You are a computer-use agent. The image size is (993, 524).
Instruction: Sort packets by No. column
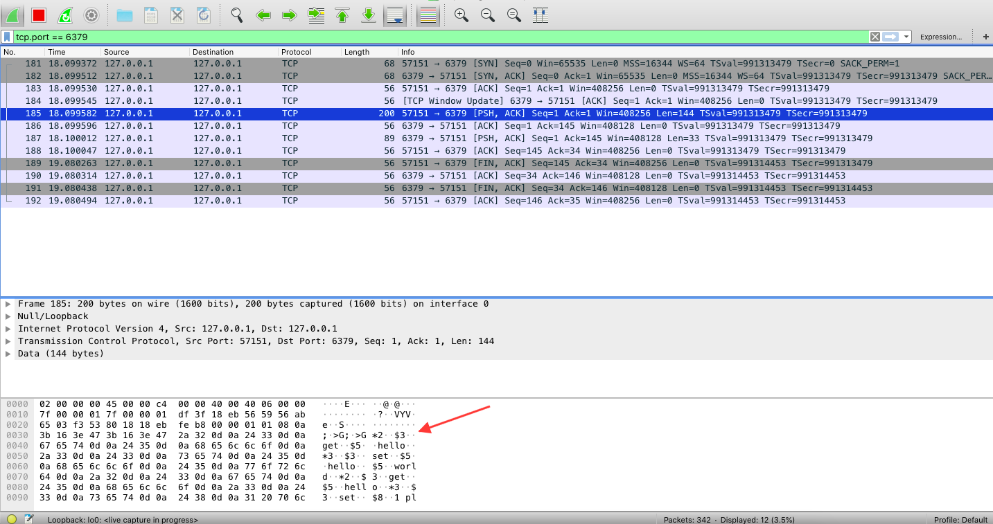pyautogui.click(x=23, y=52)
